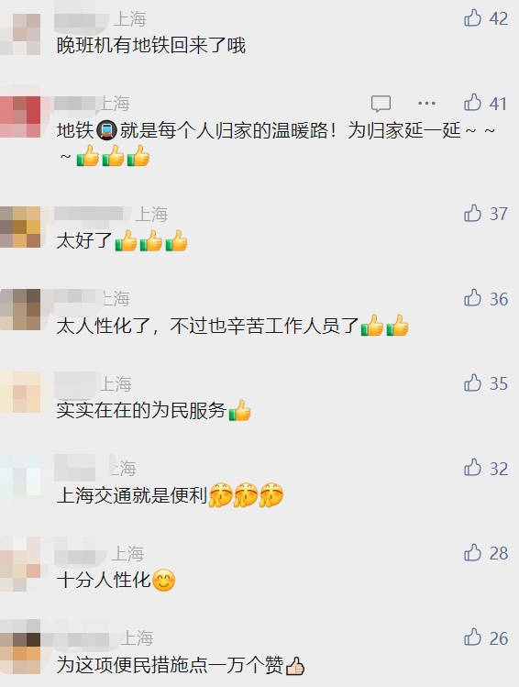Like the comment with 26 likes
The width and height of the screenshot is (519, 687).
coord(472,637)
